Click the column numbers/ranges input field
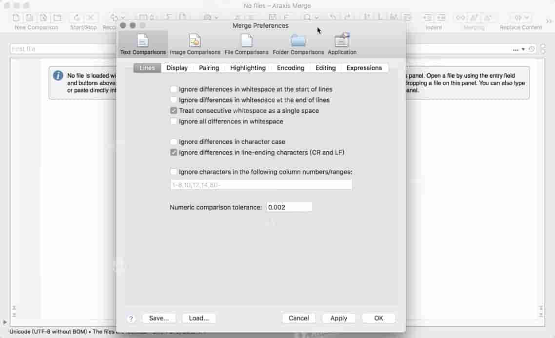The width and height of the screenshot is (555, 338). point(261,184)
